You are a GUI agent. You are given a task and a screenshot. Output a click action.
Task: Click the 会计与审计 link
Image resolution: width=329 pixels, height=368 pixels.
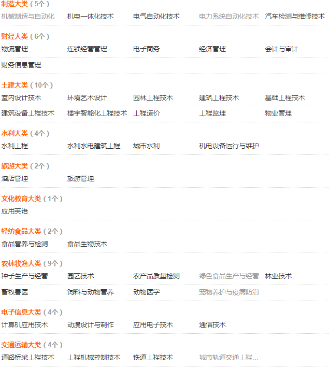coord(281,49)
